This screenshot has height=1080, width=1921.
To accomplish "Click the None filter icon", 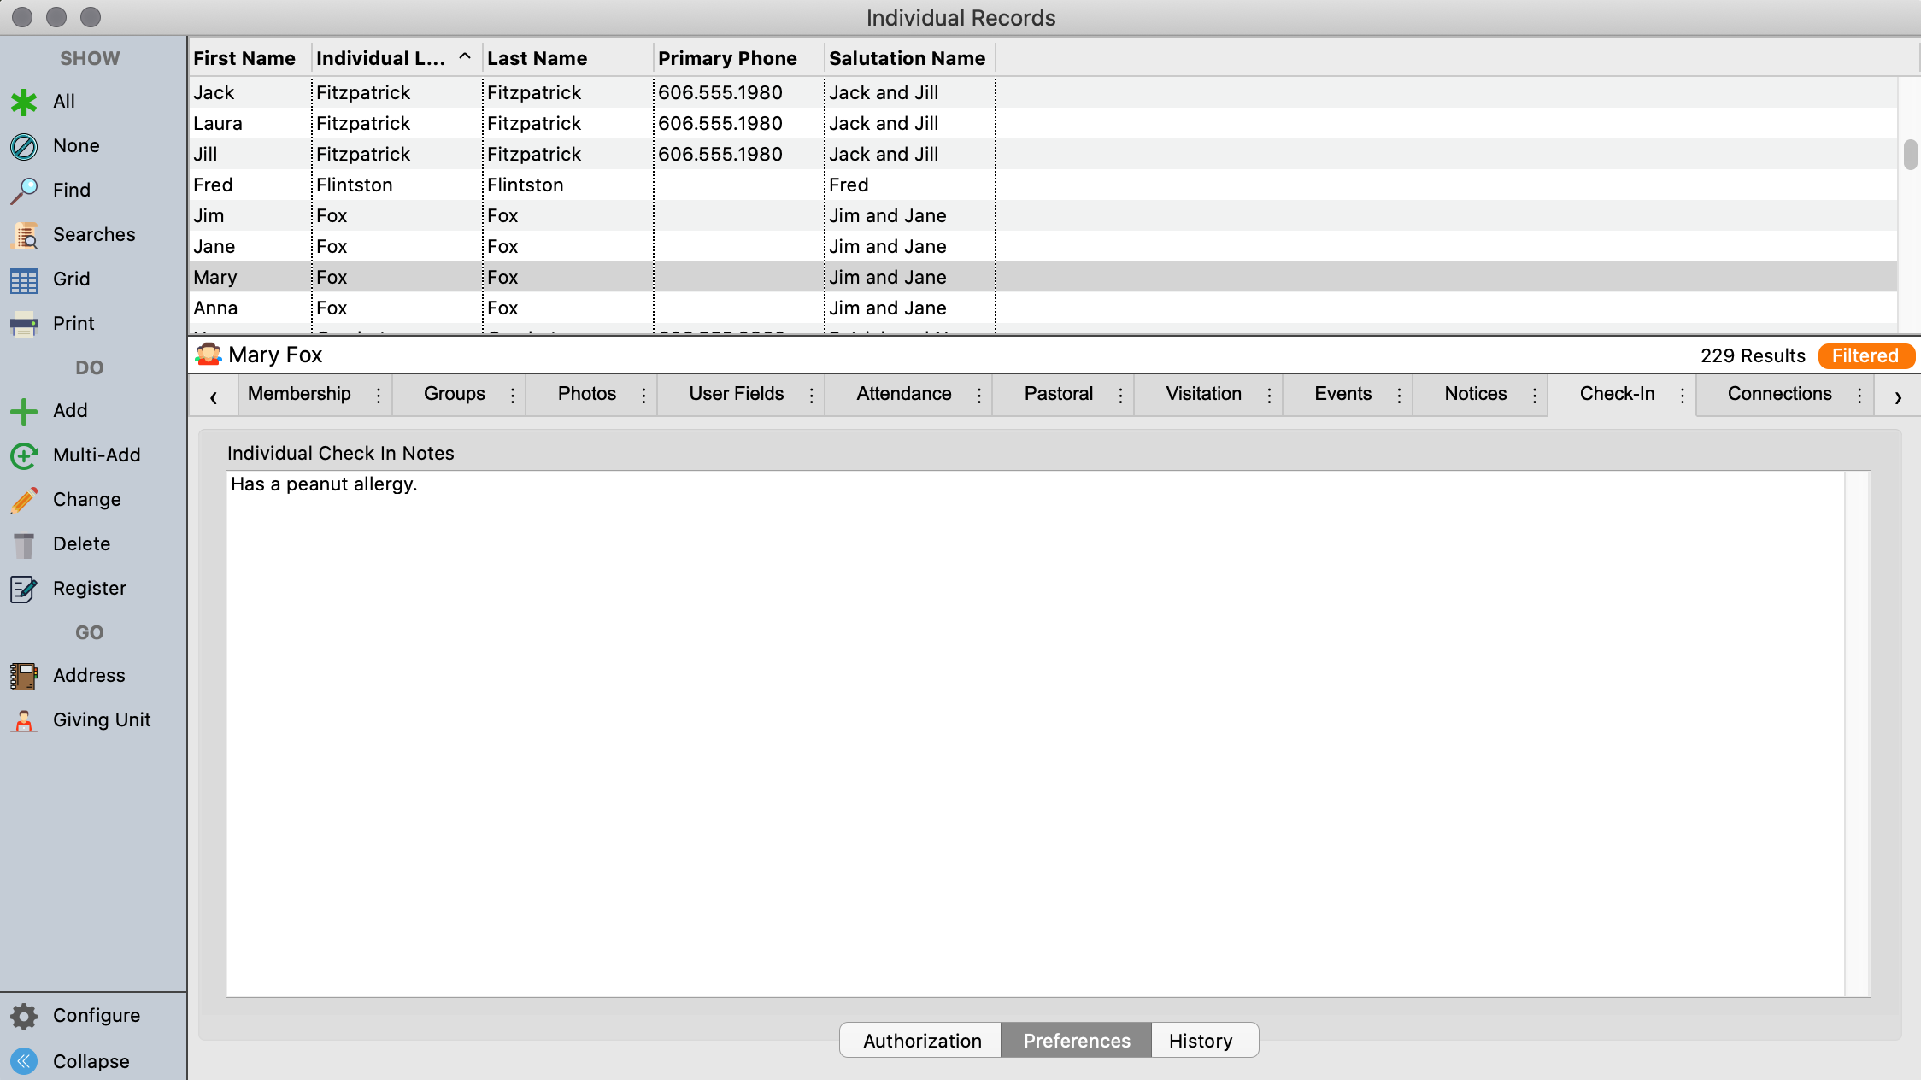I will tap(24, 146).
